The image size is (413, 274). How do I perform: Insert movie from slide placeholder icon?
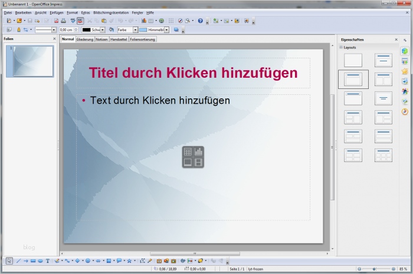pyautogui.click(x=198, y=162)
